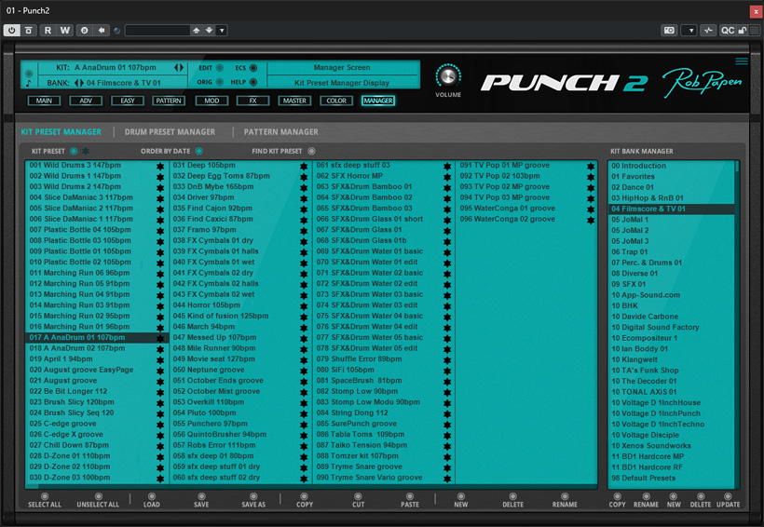Select the 06 Trap 01 bank
The width and height of the screenshot is (764, 527).
(x=672, y=251)
